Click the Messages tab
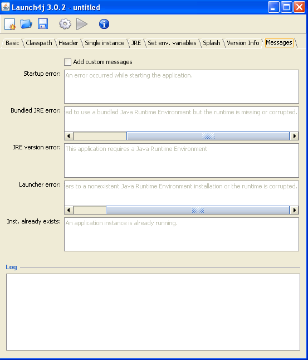The height and width of the screenshot is (360, 308). pyautogui.click(x=279, y=43)
